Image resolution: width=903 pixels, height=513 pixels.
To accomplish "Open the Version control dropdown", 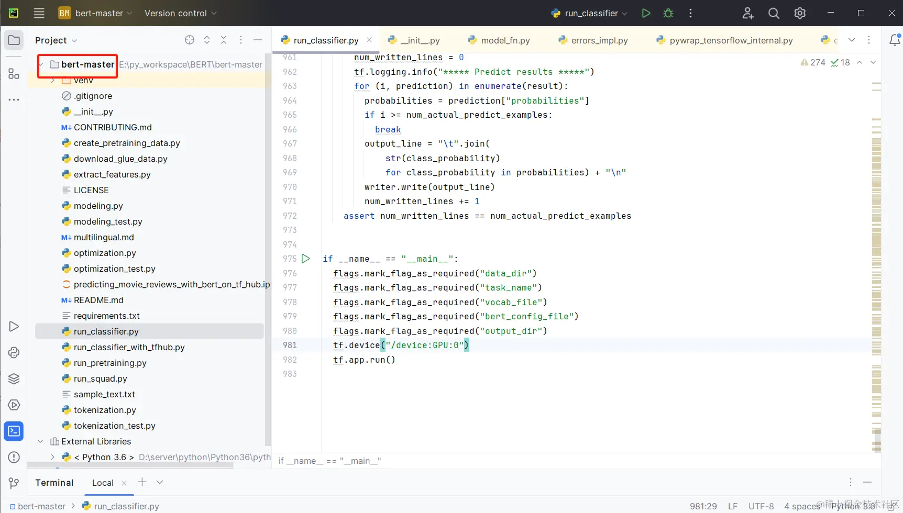I will click(x=181, y=13).
